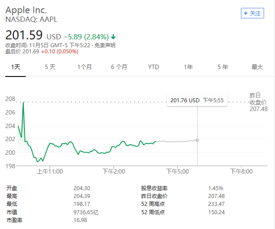Click the 关注 follow button
The width and height of the screenshot is (275, 229).
point(252,14)
